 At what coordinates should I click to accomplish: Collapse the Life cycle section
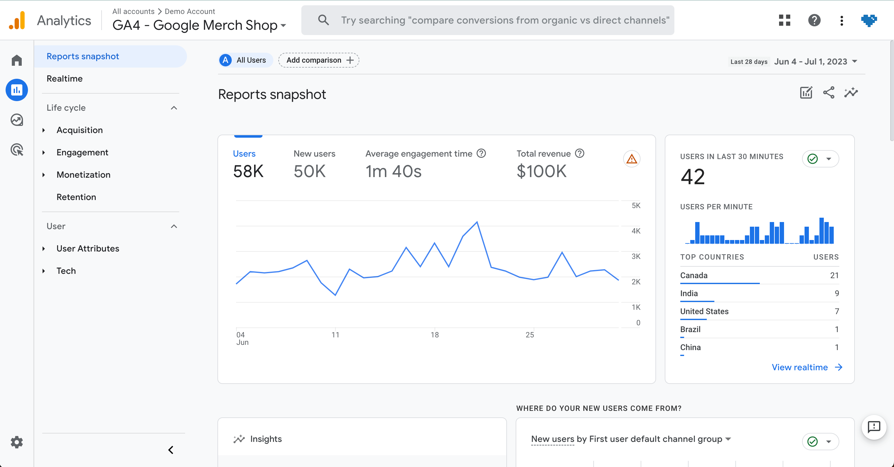tap(174, 108)
